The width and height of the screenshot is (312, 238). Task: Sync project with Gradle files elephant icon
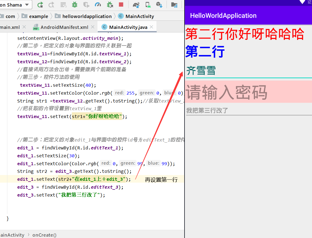(136, 5)
